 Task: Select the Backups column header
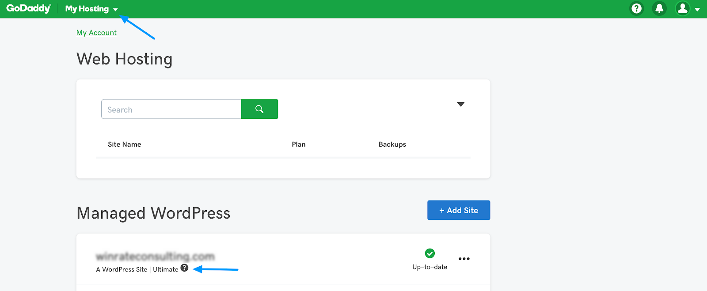[392, 144]
